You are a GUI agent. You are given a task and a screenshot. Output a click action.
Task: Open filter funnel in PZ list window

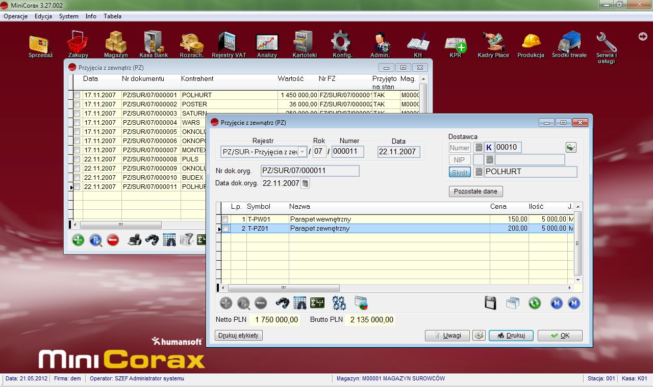pyautogui.click(x=186, y=240)
